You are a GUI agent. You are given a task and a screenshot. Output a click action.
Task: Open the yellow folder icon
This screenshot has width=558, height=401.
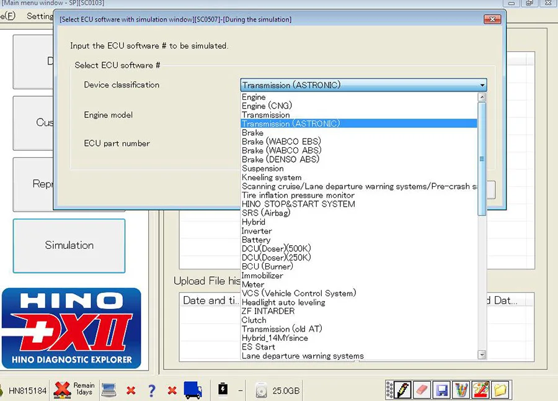point(500,390)
